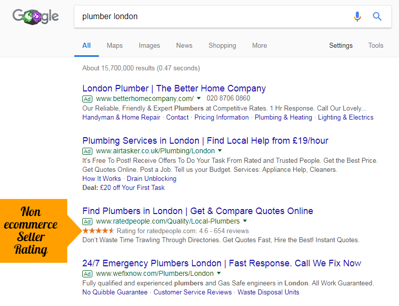Open the More search options menu
The height and width of the screenshot is (306, 399).
tap(259, 46)
